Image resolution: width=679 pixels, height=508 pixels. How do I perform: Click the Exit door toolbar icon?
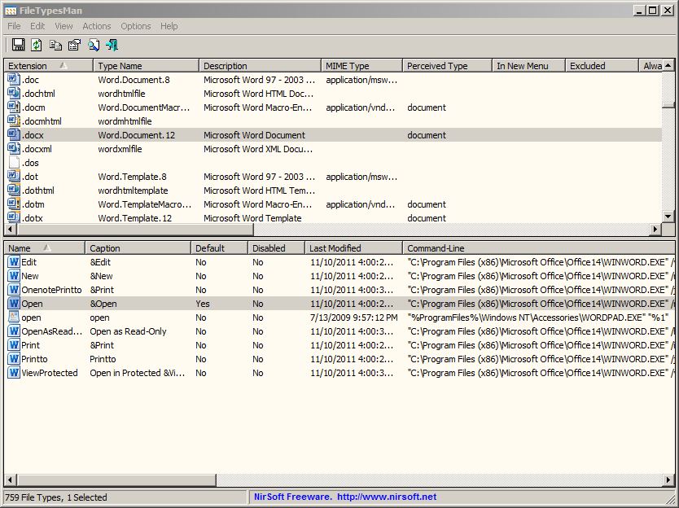coord(112,45)
